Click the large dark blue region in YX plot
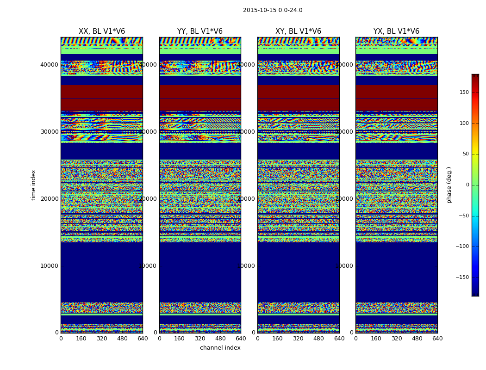 point(396,272)
